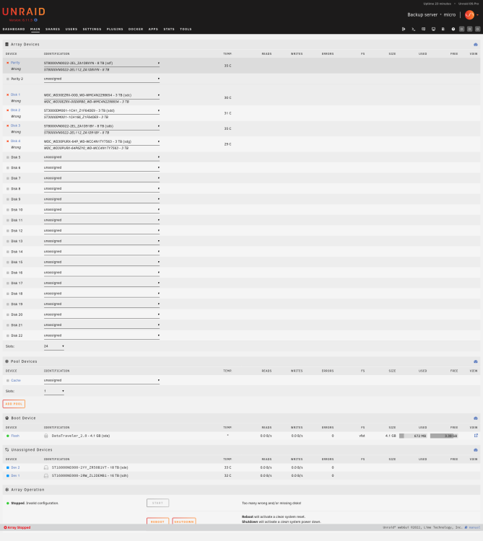
Task: Click the Array Stopped status in footer
Action: click(x=17, y=527)
